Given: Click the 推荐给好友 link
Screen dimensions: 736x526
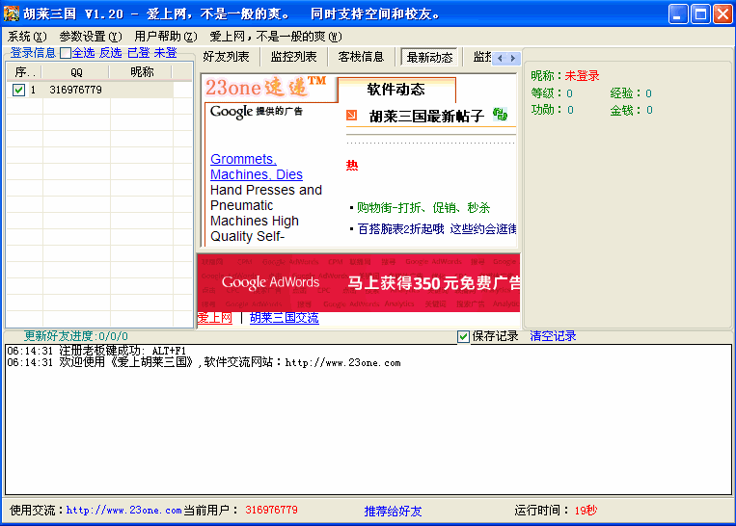Looking at the screenshot, I should tap(393, 511).
